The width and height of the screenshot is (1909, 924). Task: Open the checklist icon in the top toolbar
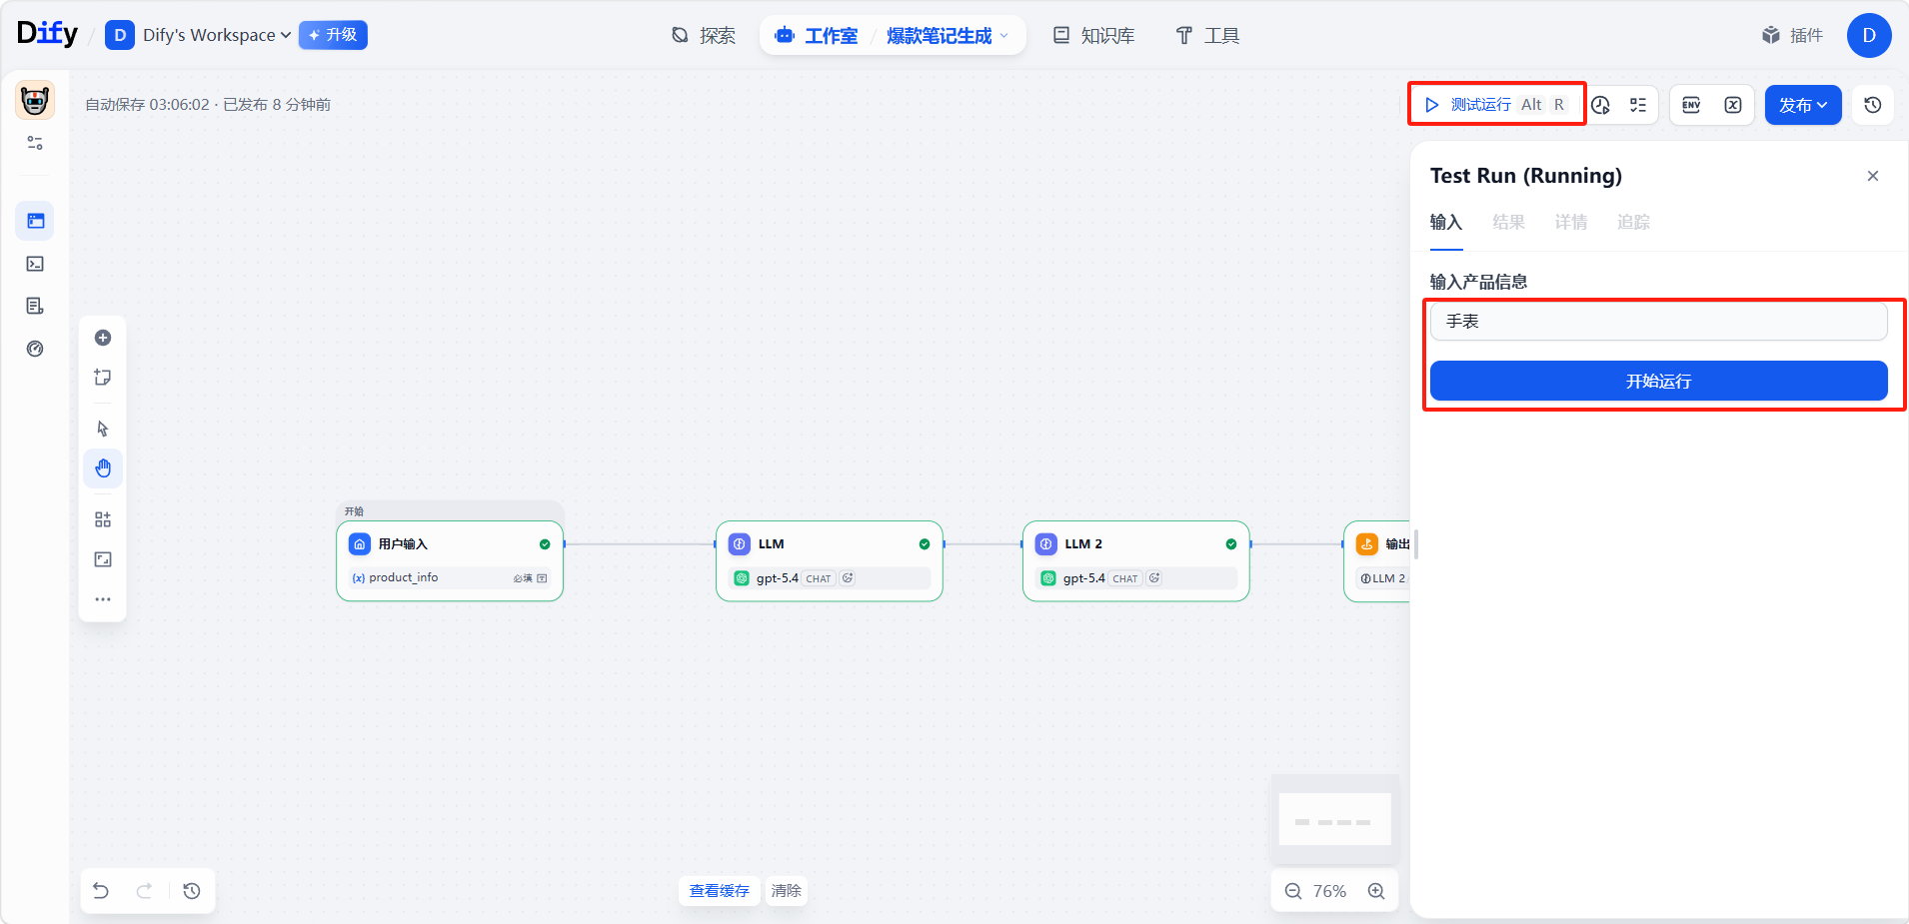1638,105
